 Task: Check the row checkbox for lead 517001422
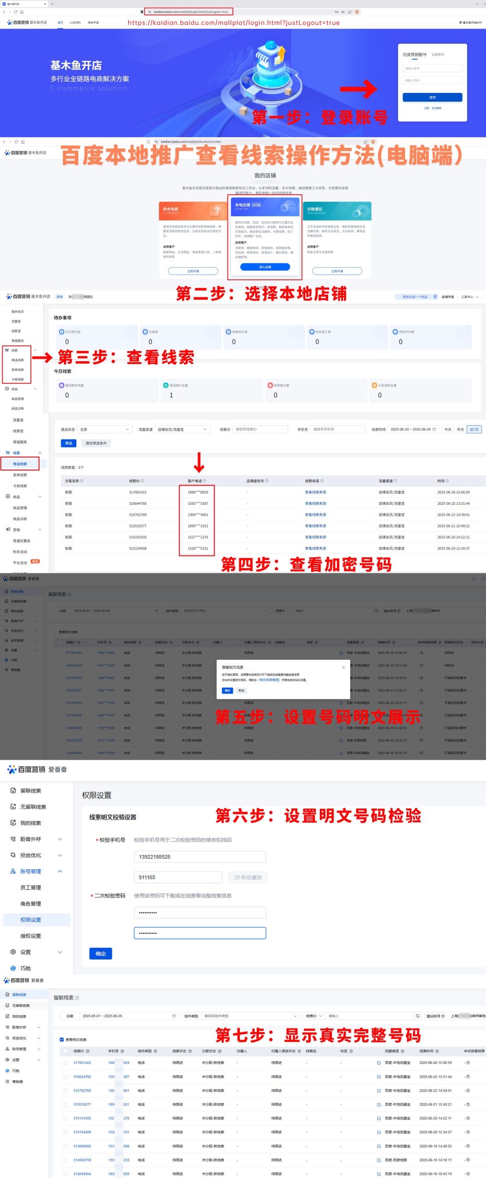(65, 1063)
